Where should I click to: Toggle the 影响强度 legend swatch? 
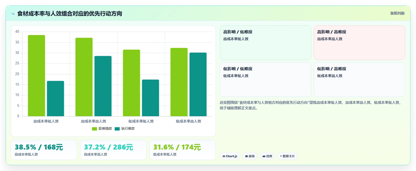coord(95,129)
